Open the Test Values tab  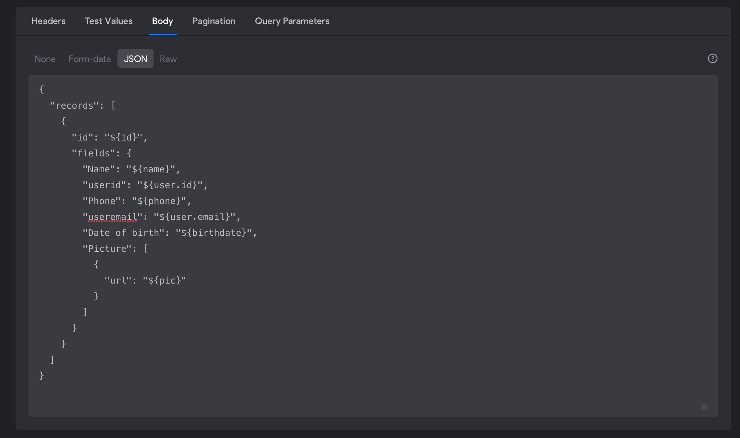(109, 21)
